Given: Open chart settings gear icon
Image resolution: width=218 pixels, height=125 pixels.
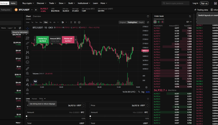Looking at the screenshot, I should click(79, 22).
